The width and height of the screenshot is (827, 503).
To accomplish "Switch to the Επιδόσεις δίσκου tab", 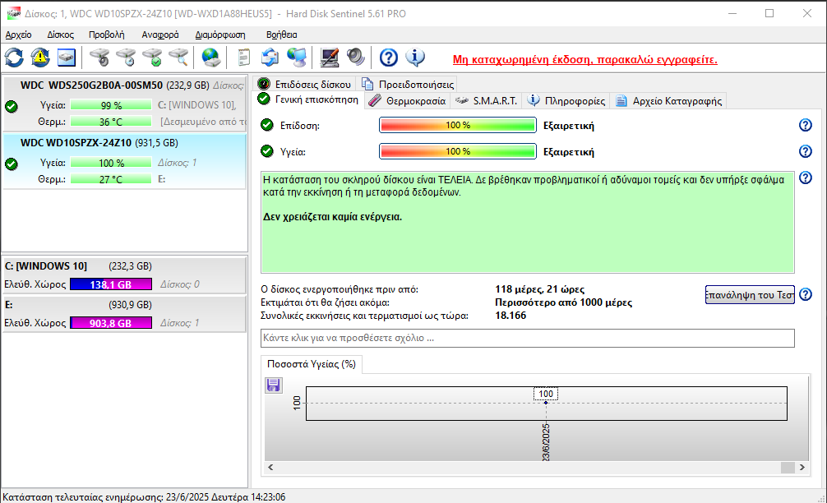I will (x=304, y=85).
